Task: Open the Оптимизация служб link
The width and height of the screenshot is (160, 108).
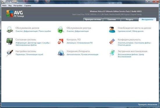Action: point(35,54)
